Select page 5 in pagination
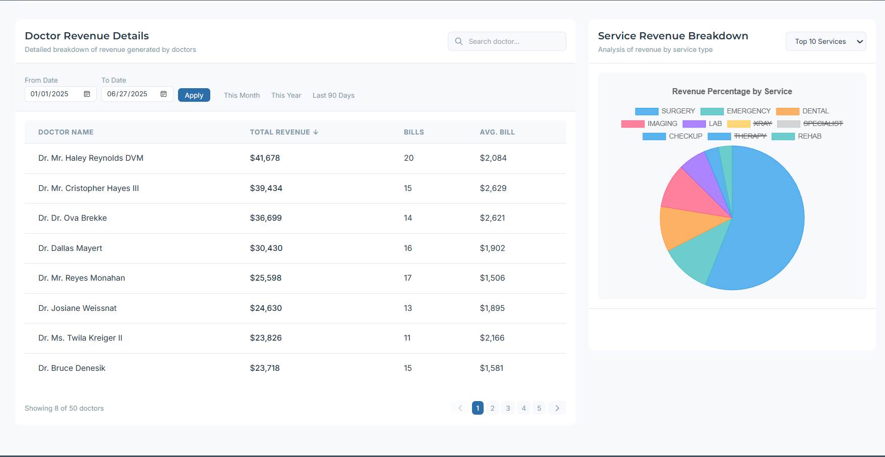Viewport: 885px width, 457px height. click(x=539, y=408)
